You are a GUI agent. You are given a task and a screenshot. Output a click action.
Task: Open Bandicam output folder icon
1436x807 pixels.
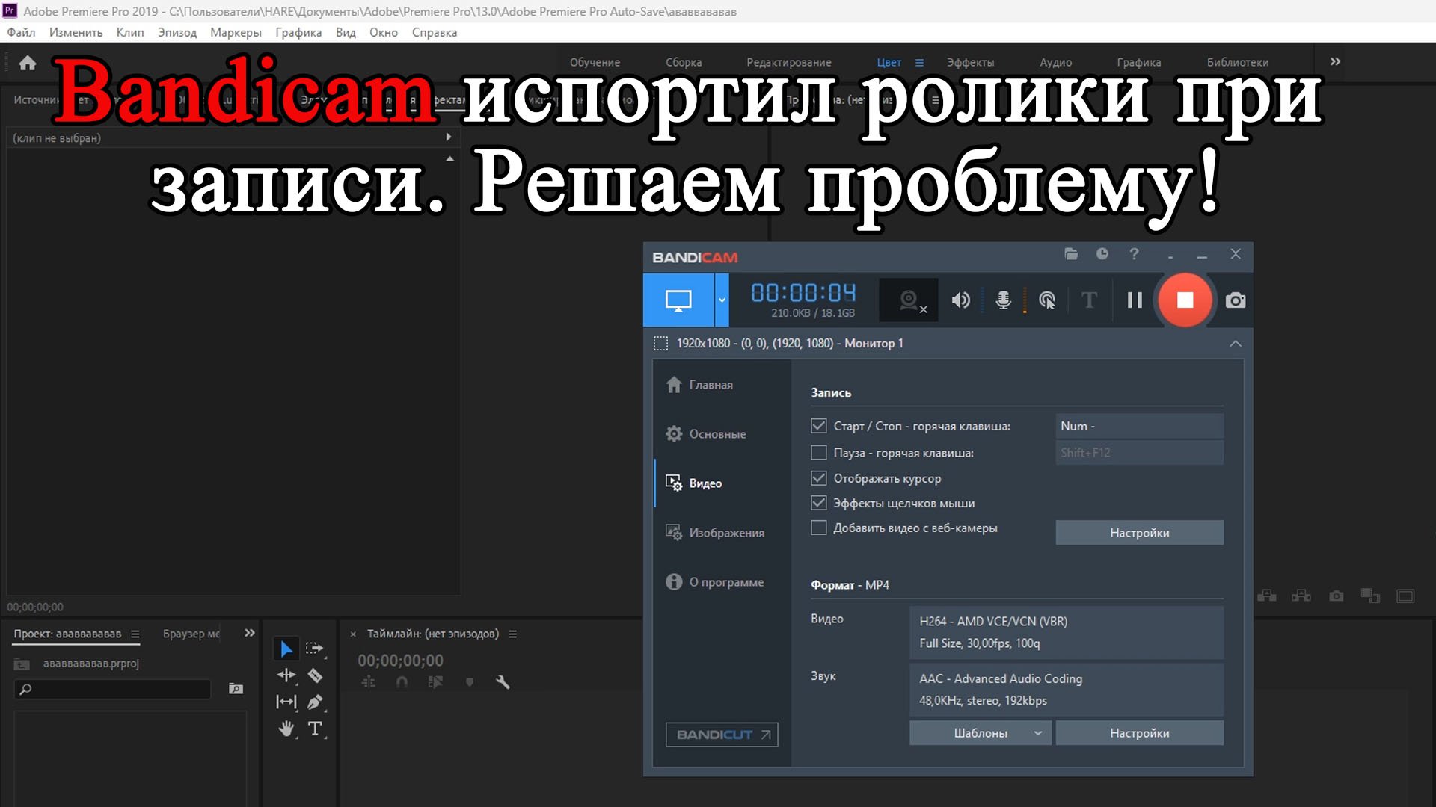1071,254
